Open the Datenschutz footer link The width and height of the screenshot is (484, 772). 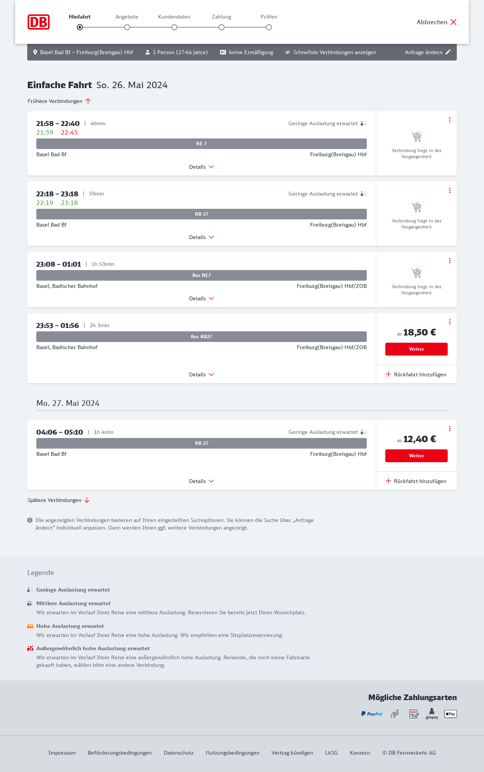pos(178,753)
